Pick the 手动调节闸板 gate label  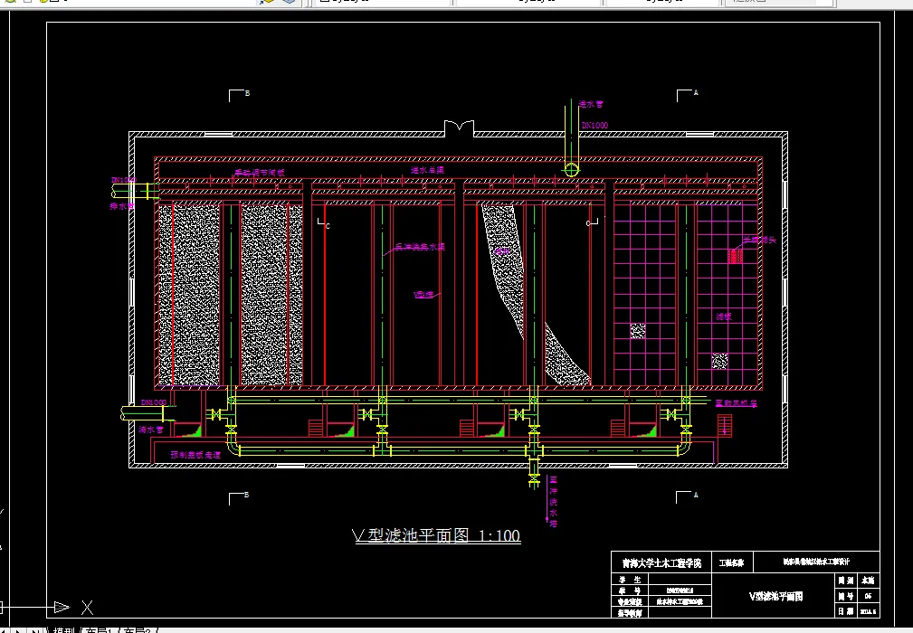[x=259, y=173]
